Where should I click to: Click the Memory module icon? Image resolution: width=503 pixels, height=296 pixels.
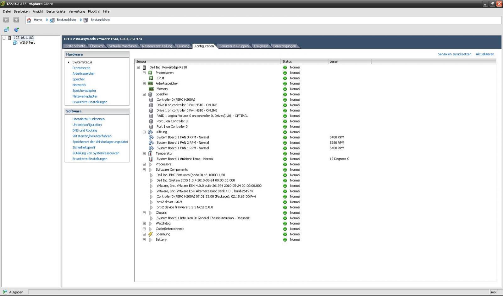(x=151, y=89)
